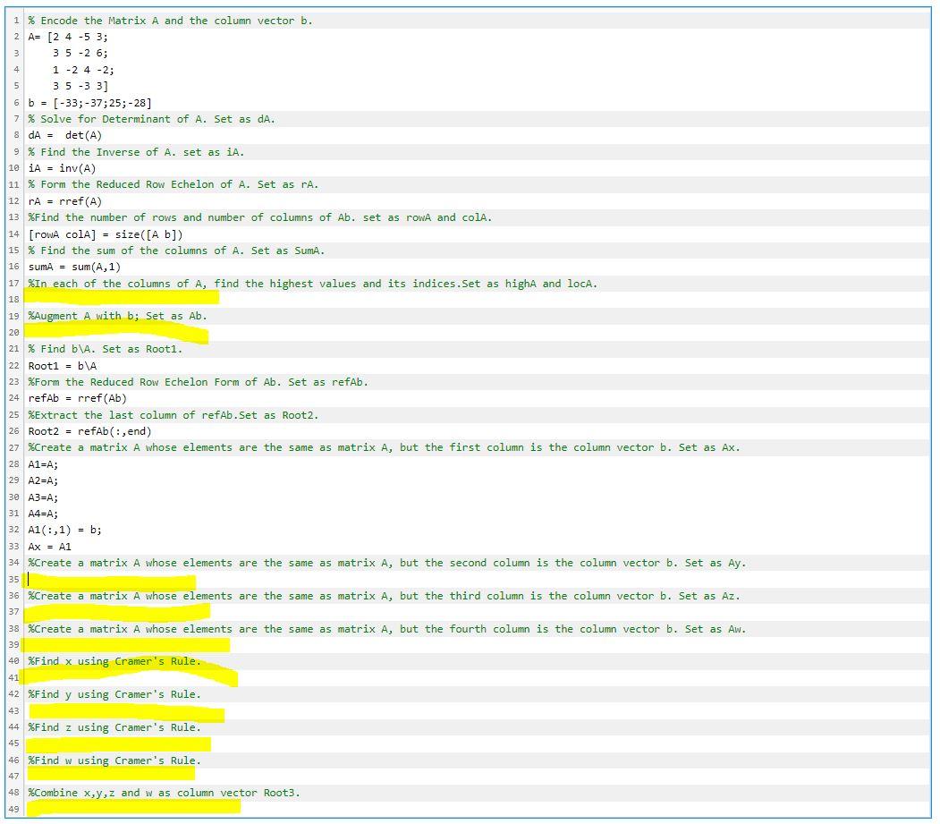Image resolution: width=940 pixels, height=824 pixels.
Task: Click the A1(:,1) = b assignment
Action: click(x=64, y=530)
